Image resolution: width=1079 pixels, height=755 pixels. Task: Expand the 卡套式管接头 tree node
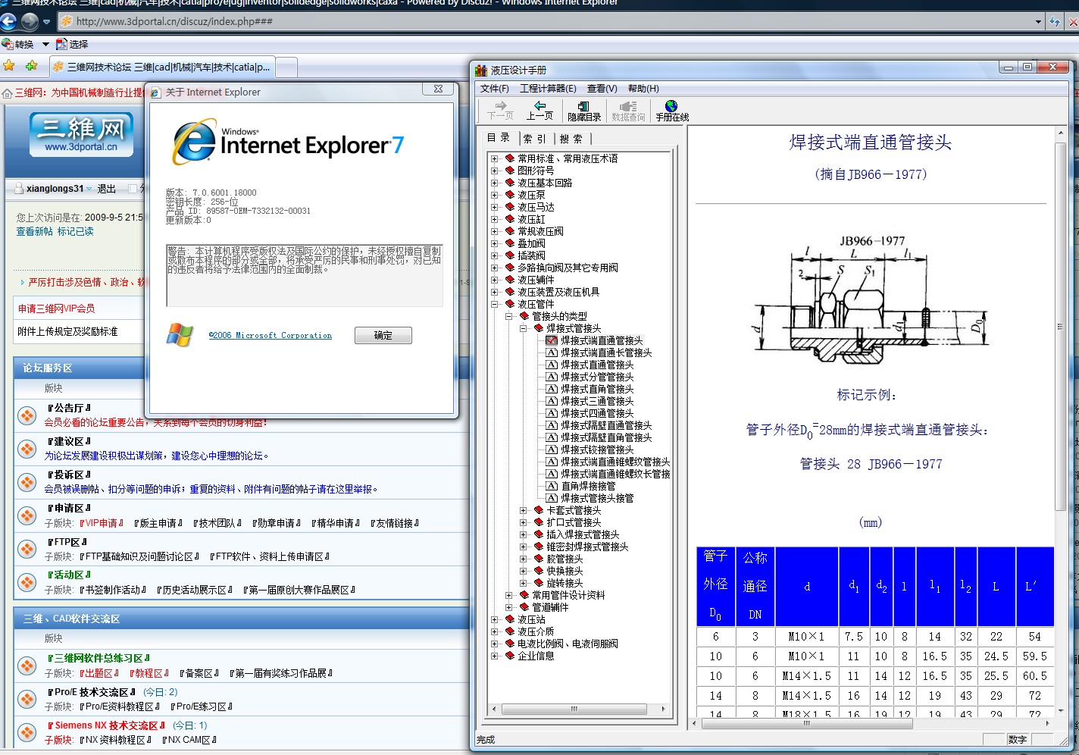[523, 510]
